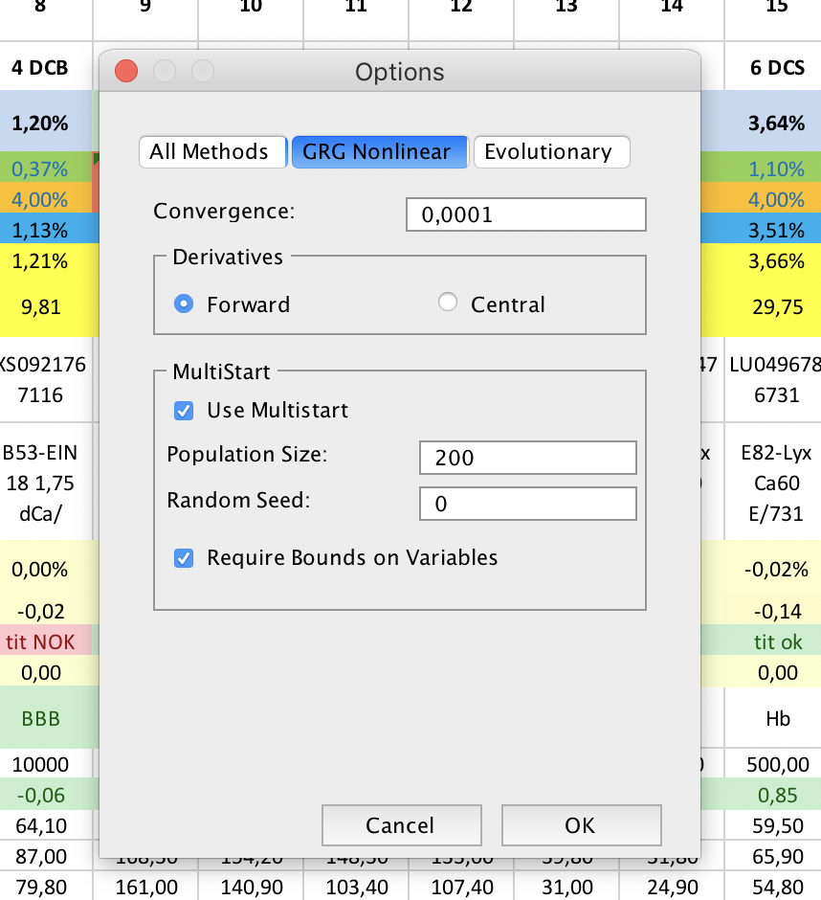
Task: Confirm options by clicking OK
Action: pyautogui.click(x=581, y=824)
